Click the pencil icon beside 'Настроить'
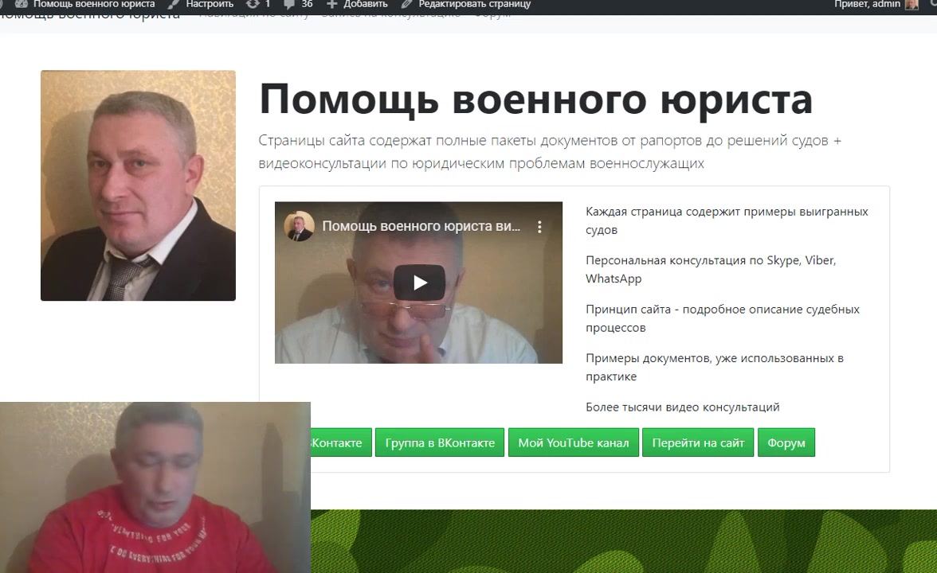This screenshot has height=573, width=937. [174, 4]
